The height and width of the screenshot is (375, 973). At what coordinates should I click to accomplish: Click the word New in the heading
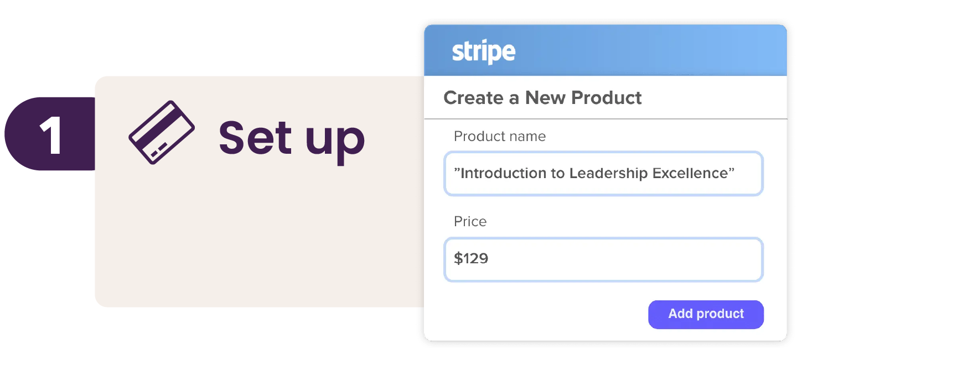click(545, 98)
